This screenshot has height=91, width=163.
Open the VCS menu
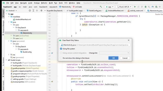(x=66, y=3)
